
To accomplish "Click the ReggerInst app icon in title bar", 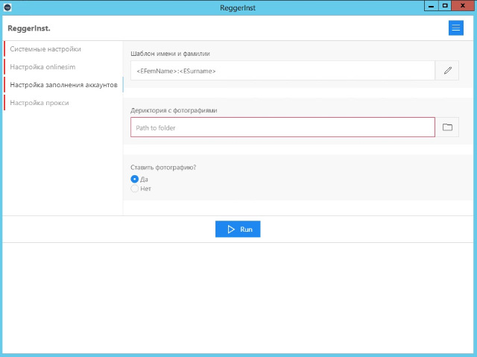I will [7, 6].
